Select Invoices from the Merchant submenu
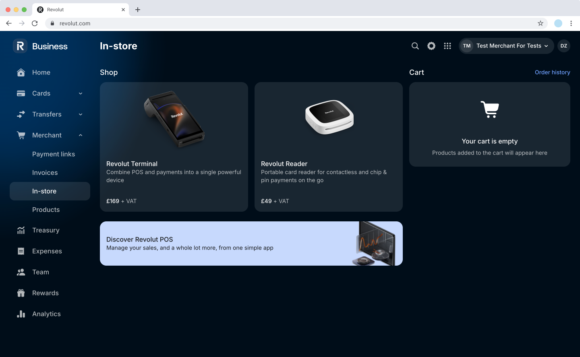Image resolution: width=580 pixels, height=357 pixels. [x=45, y=173]
